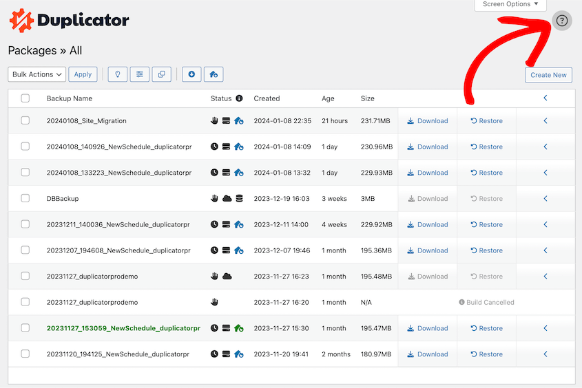582x388 pixels.
Task: Check the 20240108_133223_NewSchedule backup checkbox
Action: pos(25,172)
